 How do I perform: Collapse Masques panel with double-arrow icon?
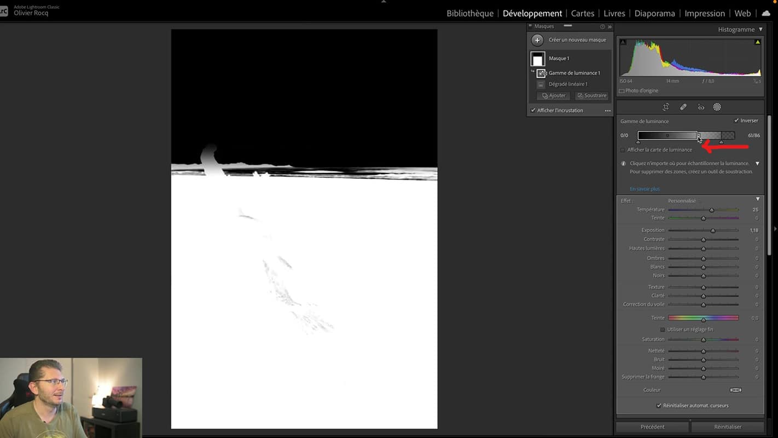point(609,26)
